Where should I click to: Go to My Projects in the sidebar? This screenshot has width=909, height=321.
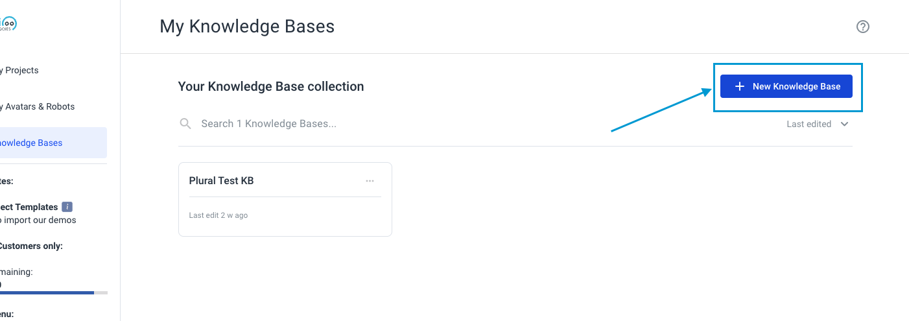[19, 70]
